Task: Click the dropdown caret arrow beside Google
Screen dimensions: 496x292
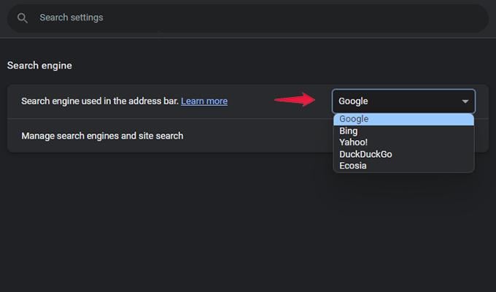Action: [465, 101]
